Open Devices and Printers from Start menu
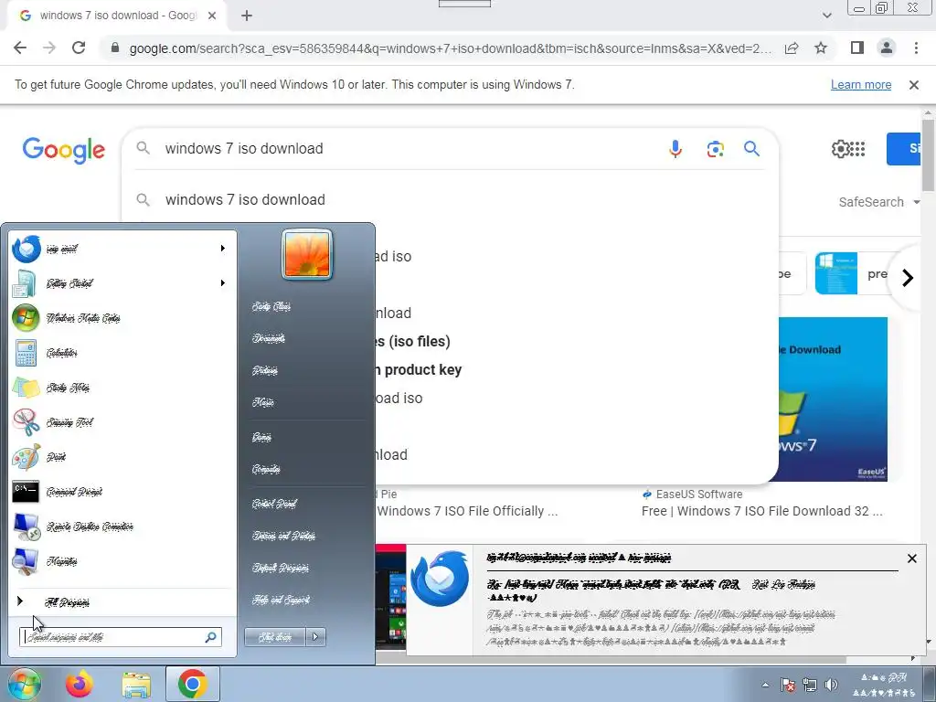Image resolution: width=936 pixels, height=702 pixels. (283, 536)
